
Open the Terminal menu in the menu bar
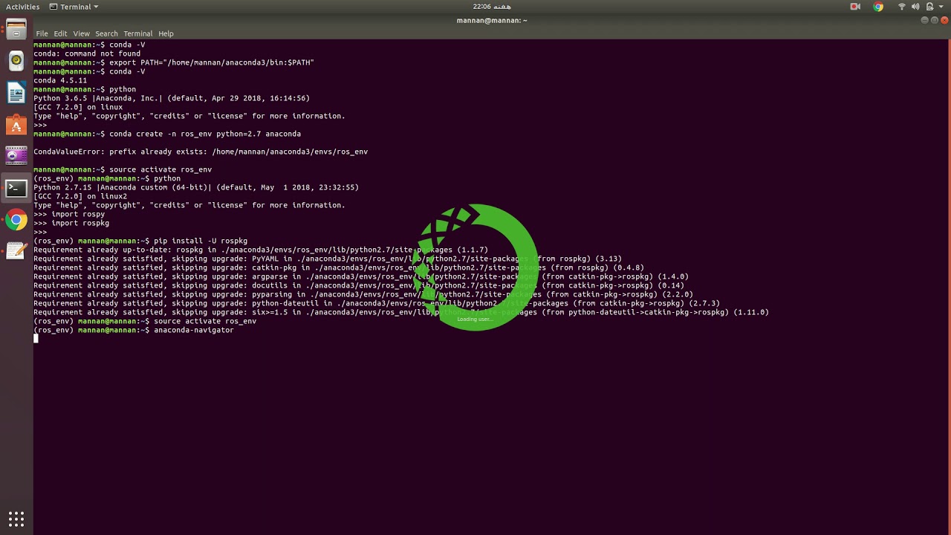tap(137, 33)
